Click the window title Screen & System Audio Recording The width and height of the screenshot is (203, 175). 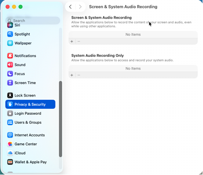click(x=123, y=7)
